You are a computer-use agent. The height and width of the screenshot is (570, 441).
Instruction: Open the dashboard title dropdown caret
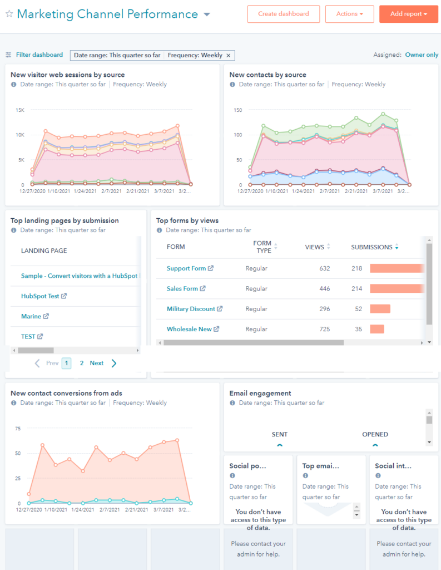[207, 14]
